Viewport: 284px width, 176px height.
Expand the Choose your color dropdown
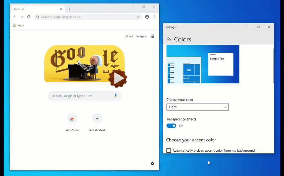[x=197, y=107]
